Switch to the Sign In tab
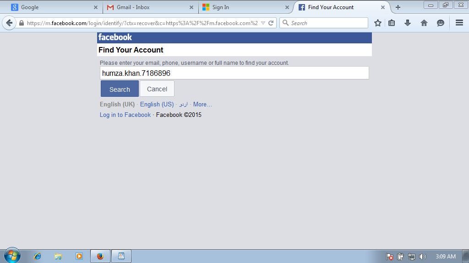Viewport: 469px width, 263px height. [246, 7]
